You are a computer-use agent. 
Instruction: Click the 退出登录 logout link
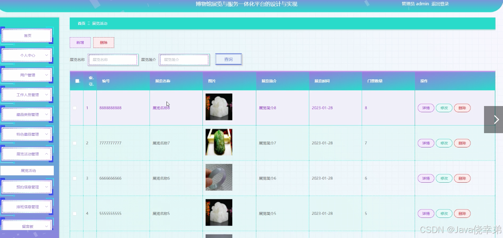[x=440, y=4]
